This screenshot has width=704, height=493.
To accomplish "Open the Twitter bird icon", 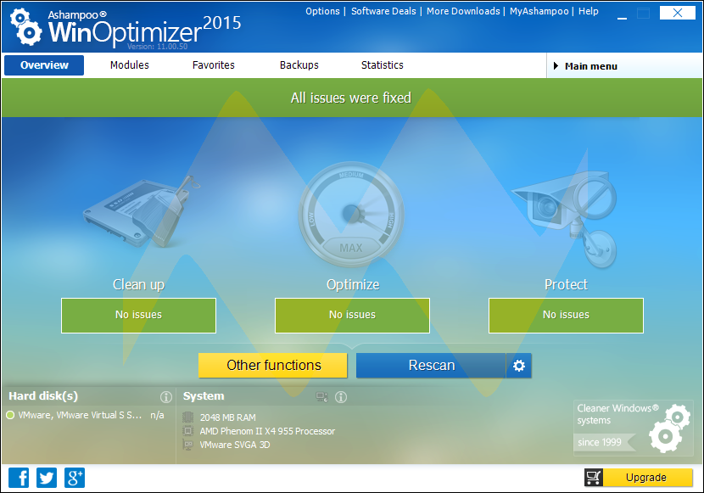I will pyautogui.click(x=47, y=477).
